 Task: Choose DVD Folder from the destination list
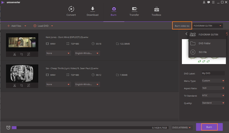pyautogui.click(x=207, y=43)
